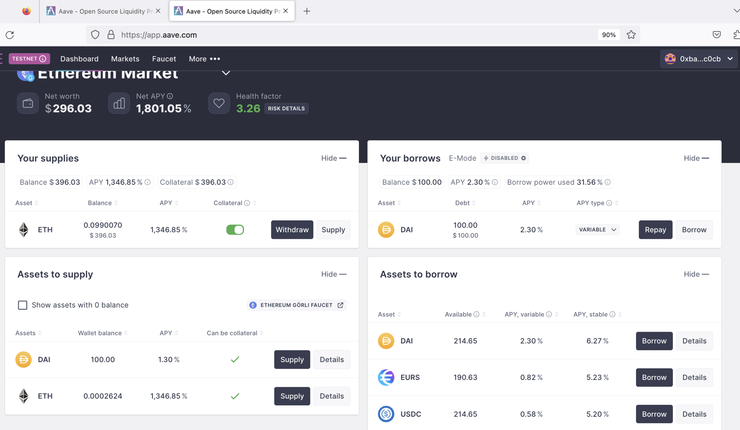Click the E-Mode settings gear icon

523,158
